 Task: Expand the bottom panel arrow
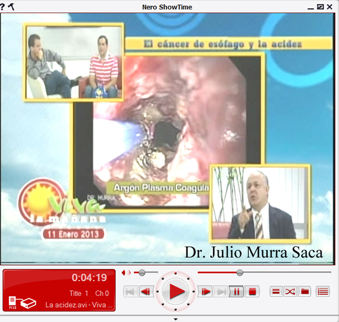pyautogui.click(x=175, y=318)
